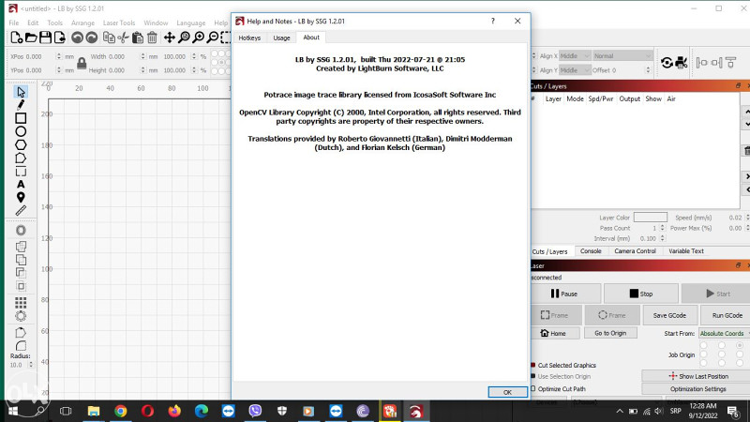The image size is (750, 422).
Task: Click the Zoom In magnifier icon
Action: (x=198, y=38)
